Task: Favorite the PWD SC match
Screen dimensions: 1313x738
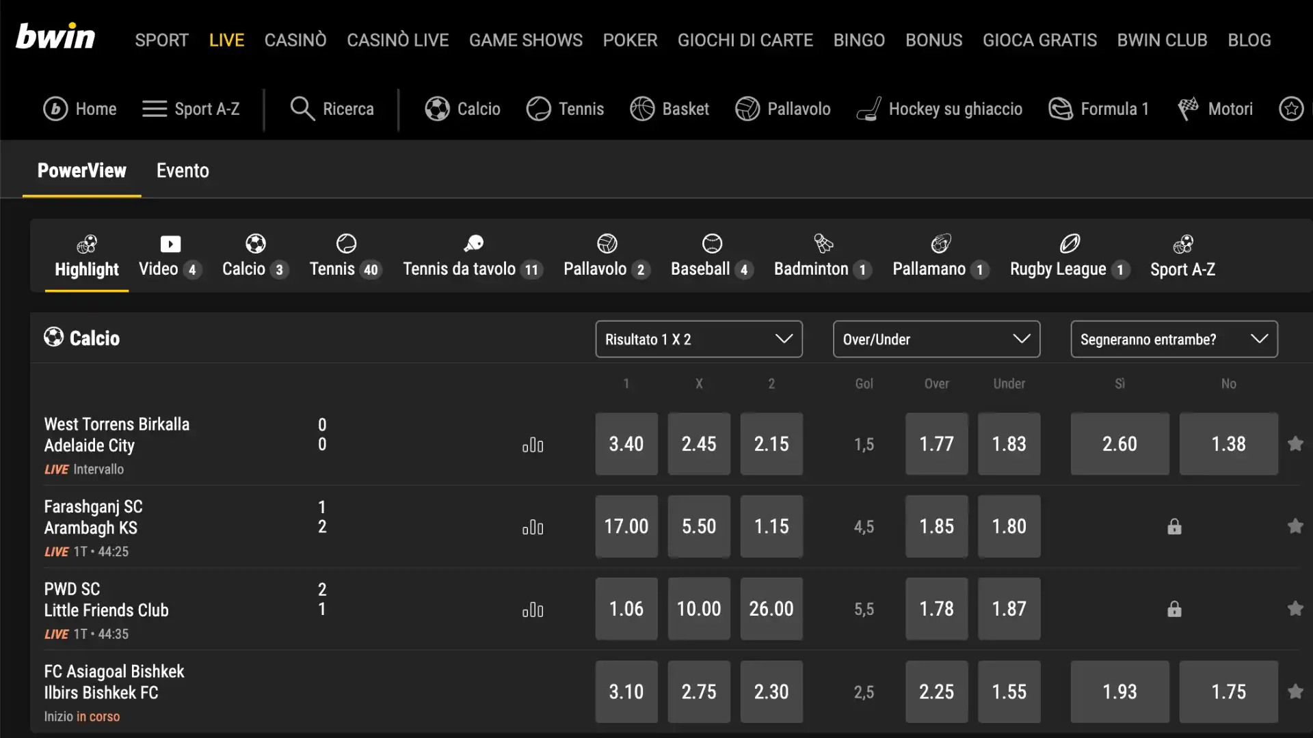Action: point(1295,609)
